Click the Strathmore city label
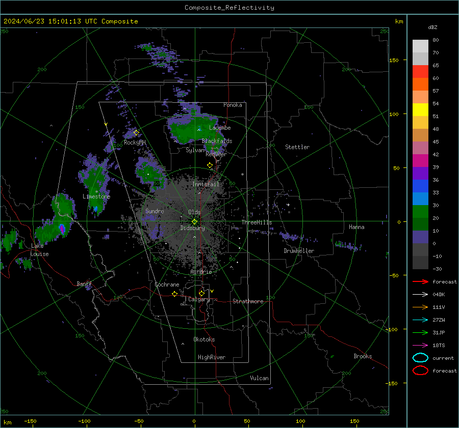459x428 pixels. [x=248, y=301]
